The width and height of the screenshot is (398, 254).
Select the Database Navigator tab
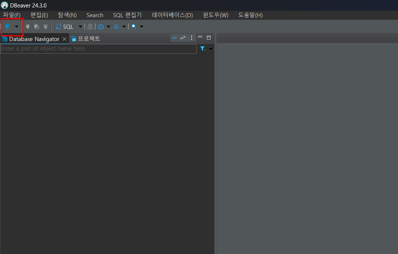click(34, 39)
